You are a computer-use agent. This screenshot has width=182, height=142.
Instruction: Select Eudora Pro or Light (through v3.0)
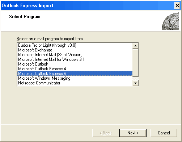click(x=47, y=45)
